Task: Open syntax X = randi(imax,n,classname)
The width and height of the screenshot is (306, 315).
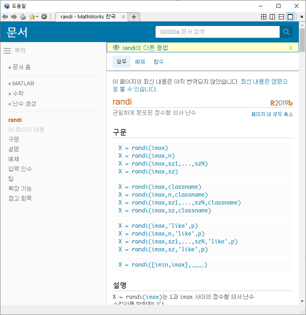Action: pos(163,195)
